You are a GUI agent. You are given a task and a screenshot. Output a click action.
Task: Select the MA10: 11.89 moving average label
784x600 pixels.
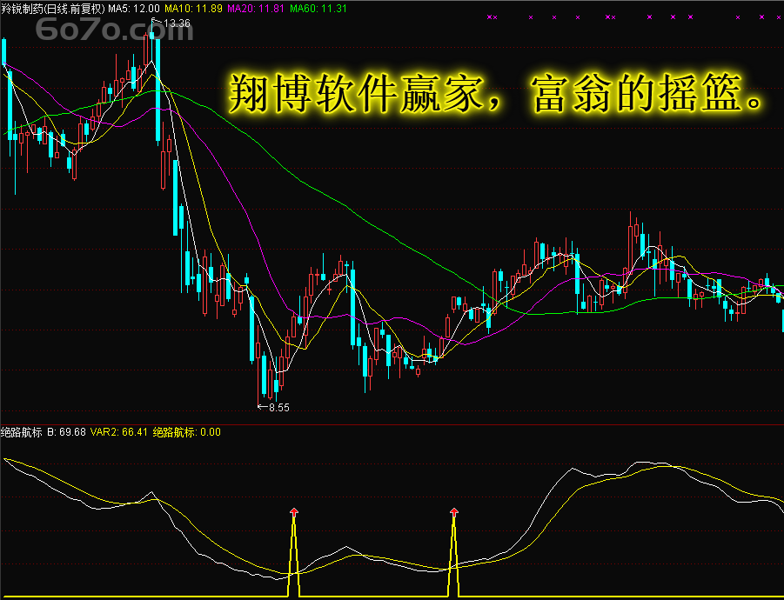point(193,9)
